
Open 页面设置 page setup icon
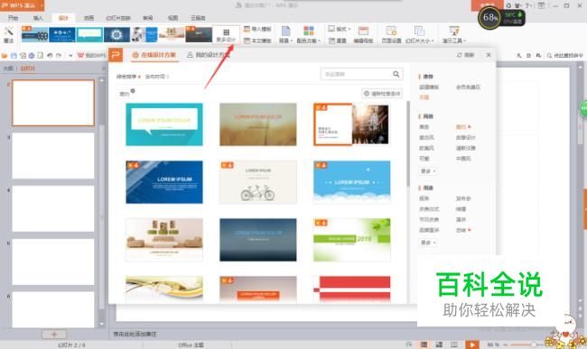391,31
